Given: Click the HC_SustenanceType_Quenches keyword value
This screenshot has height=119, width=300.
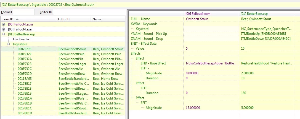Looking at the screenshot, I should coord(266,29).
